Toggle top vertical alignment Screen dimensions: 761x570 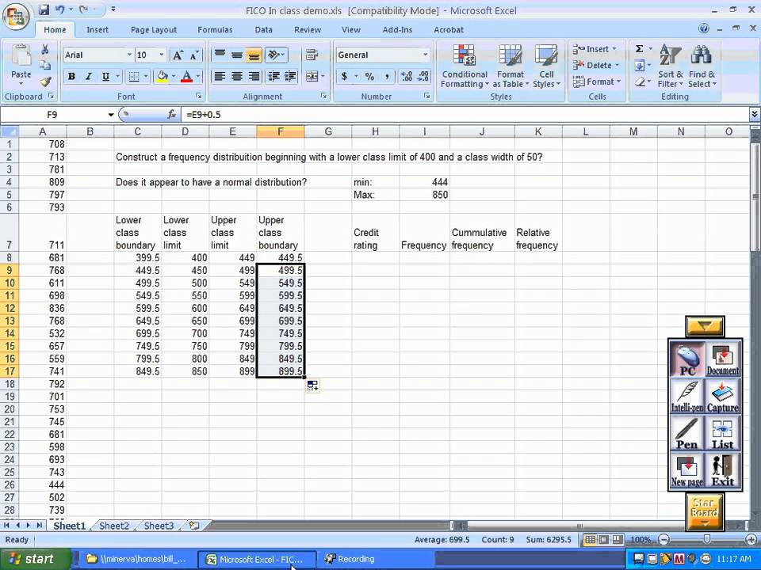pyautogui.click(x=220, y=55)
